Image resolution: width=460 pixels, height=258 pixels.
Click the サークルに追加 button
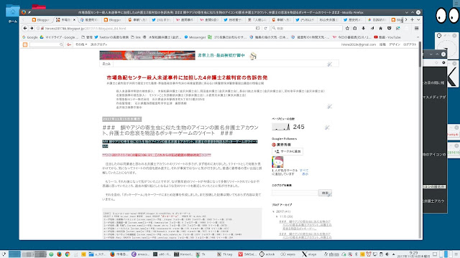click(x=287, y=151)
